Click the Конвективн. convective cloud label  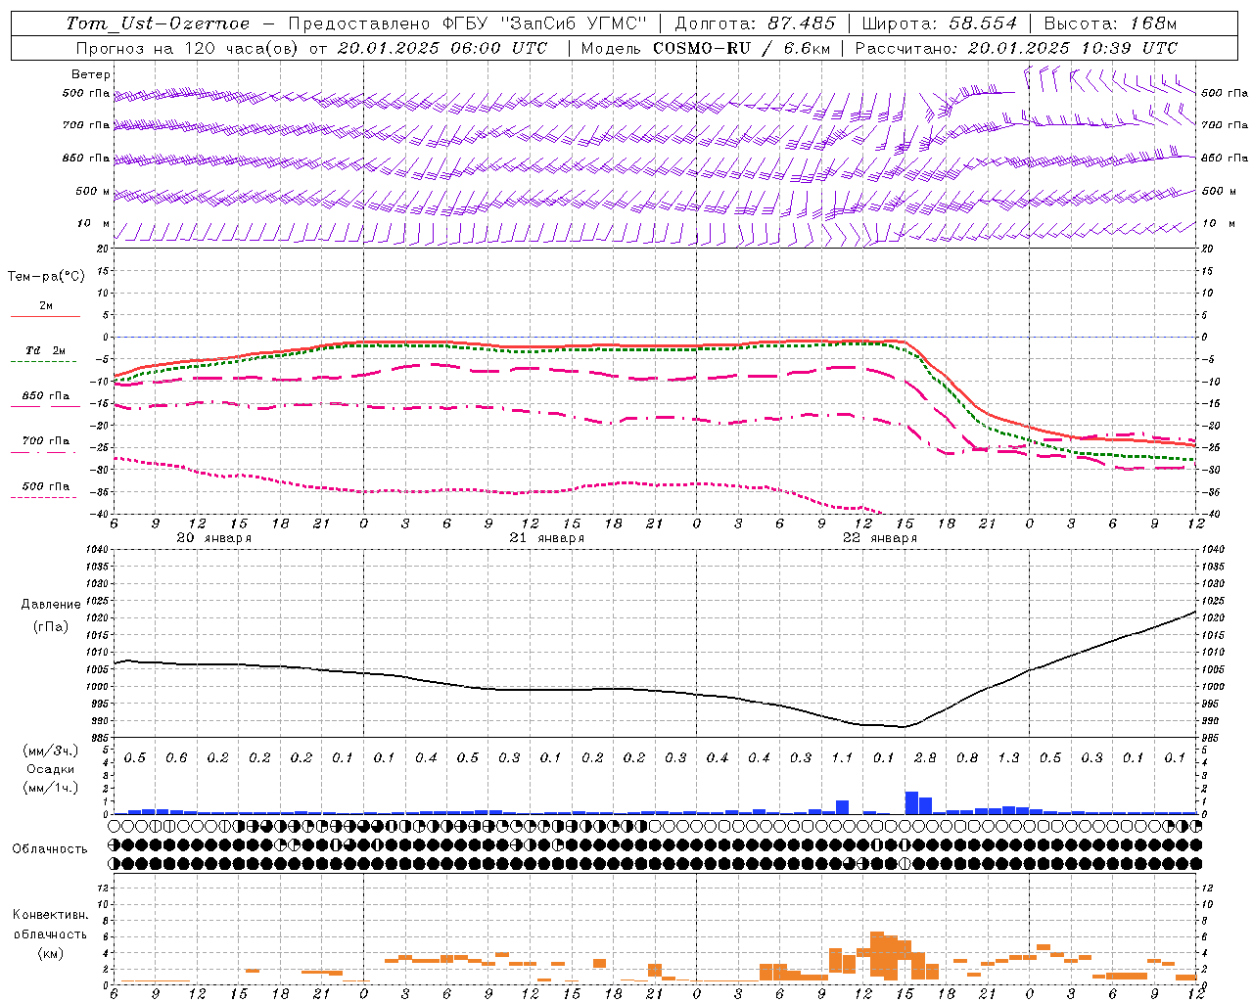50,915
